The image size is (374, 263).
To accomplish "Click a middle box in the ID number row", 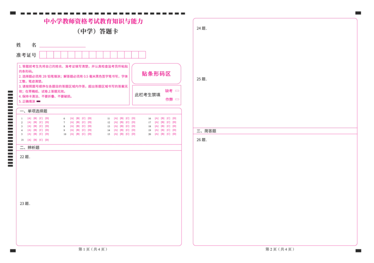I will 92,55.
